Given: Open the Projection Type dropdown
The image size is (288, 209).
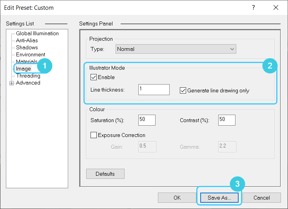Looking at the screenshot, I should coord(176,49).
